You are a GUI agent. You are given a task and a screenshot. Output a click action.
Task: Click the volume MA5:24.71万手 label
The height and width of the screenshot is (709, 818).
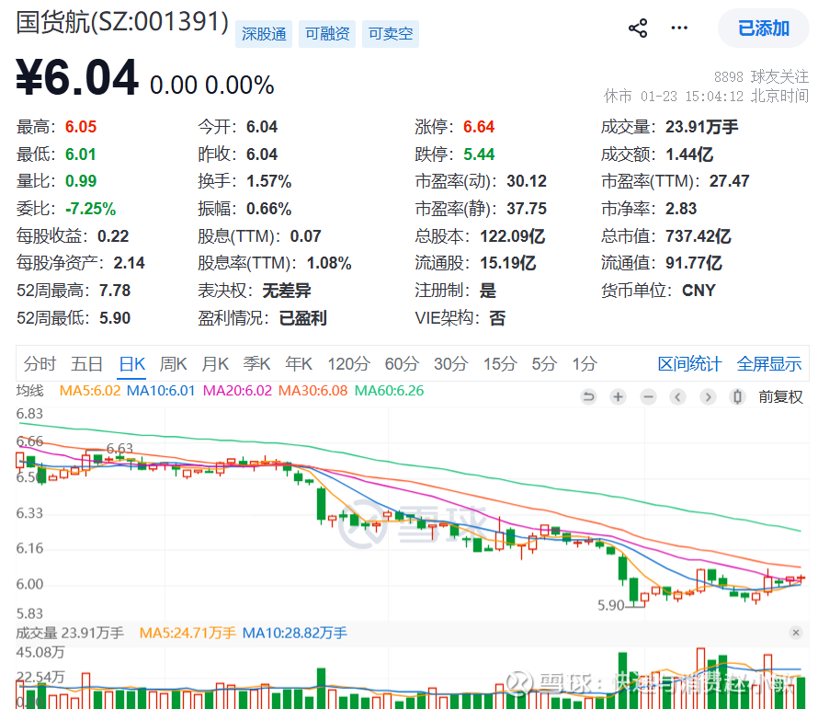coord(187,633)
